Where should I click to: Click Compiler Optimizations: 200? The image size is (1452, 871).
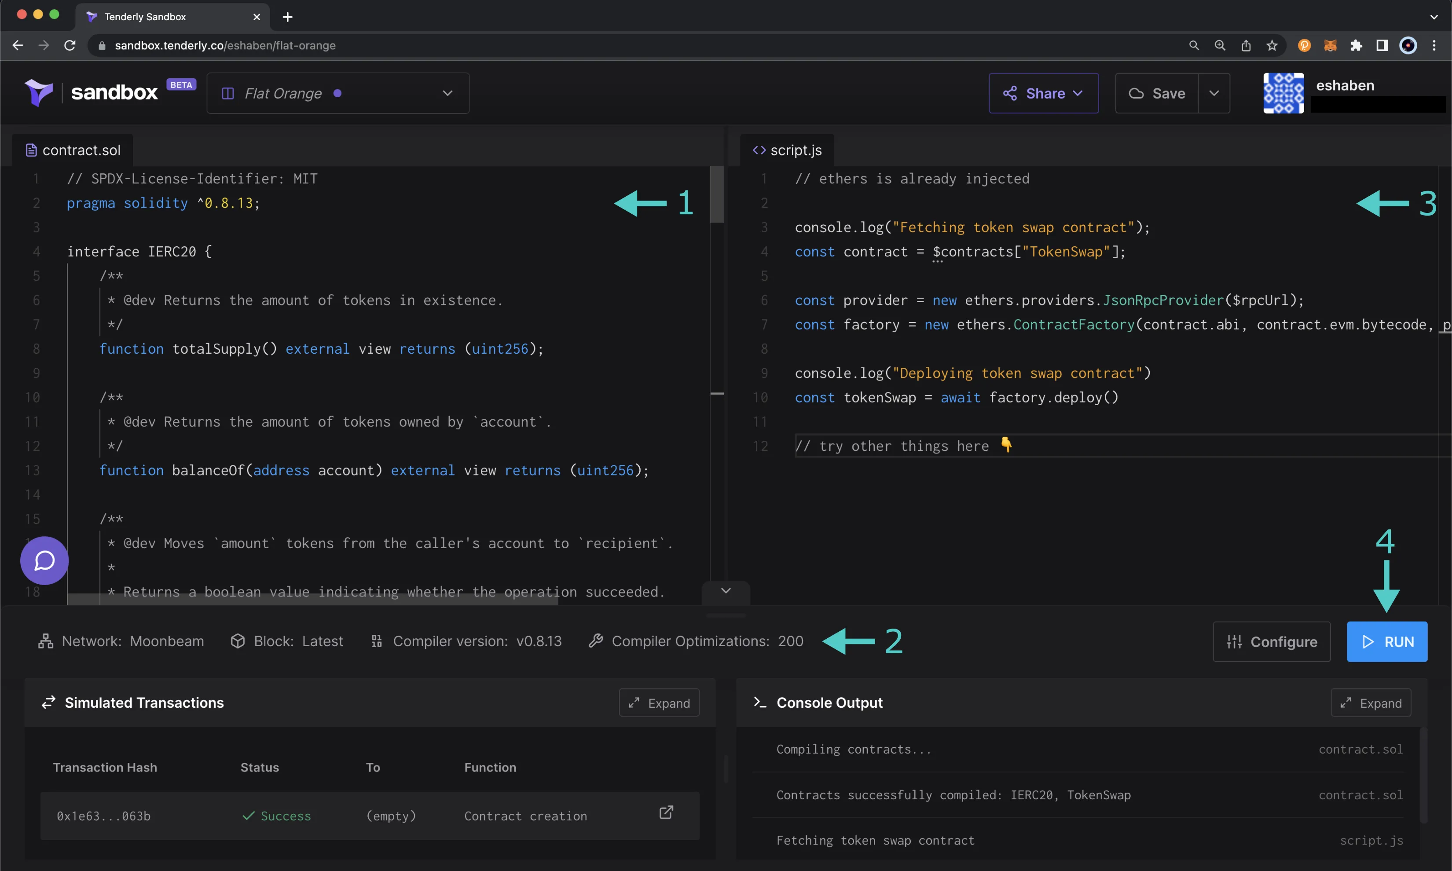(x=696, y=641)
